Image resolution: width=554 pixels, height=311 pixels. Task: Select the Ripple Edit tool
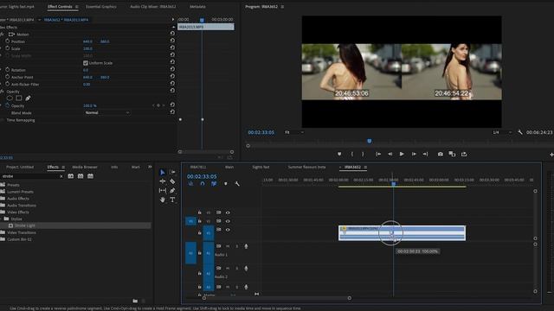[x=163, y=181]
